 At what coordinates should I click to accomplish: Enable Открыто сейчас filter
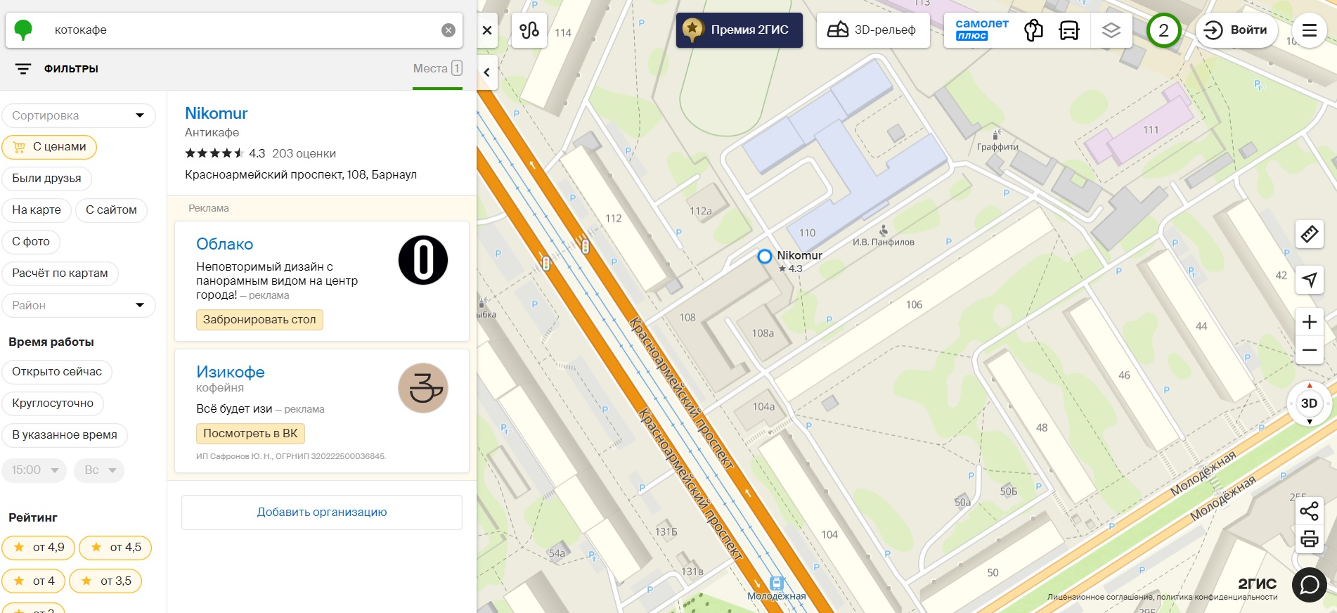tap(57, 372)
